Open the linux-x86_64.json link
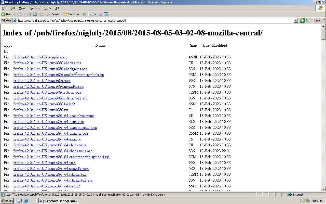The height and width of the screenshot is (204, 326). pyautogui.click(x=45, y=163)
